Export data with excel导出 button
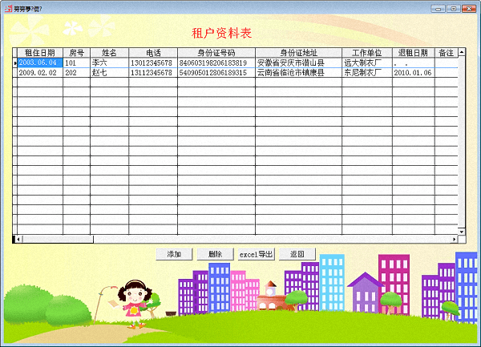 (x=257, y=254)
